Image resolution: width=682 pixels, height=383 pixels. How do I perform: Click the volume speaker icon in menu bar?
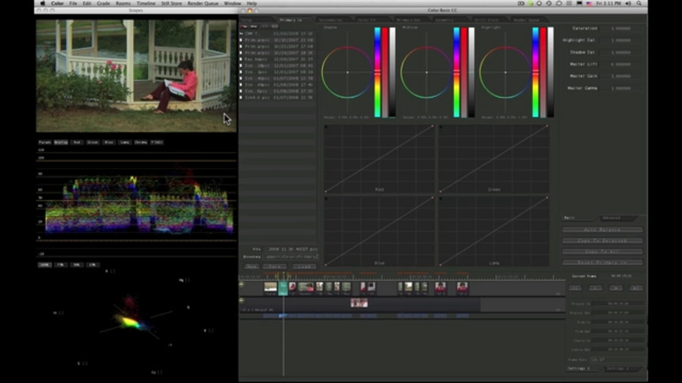(628, 3)
